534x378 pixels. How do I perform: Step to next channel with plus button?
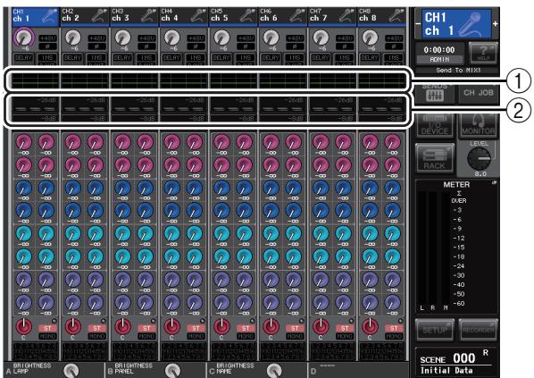point(496,23)
